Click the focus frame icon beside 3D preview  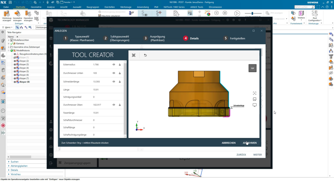pos(255,93)
